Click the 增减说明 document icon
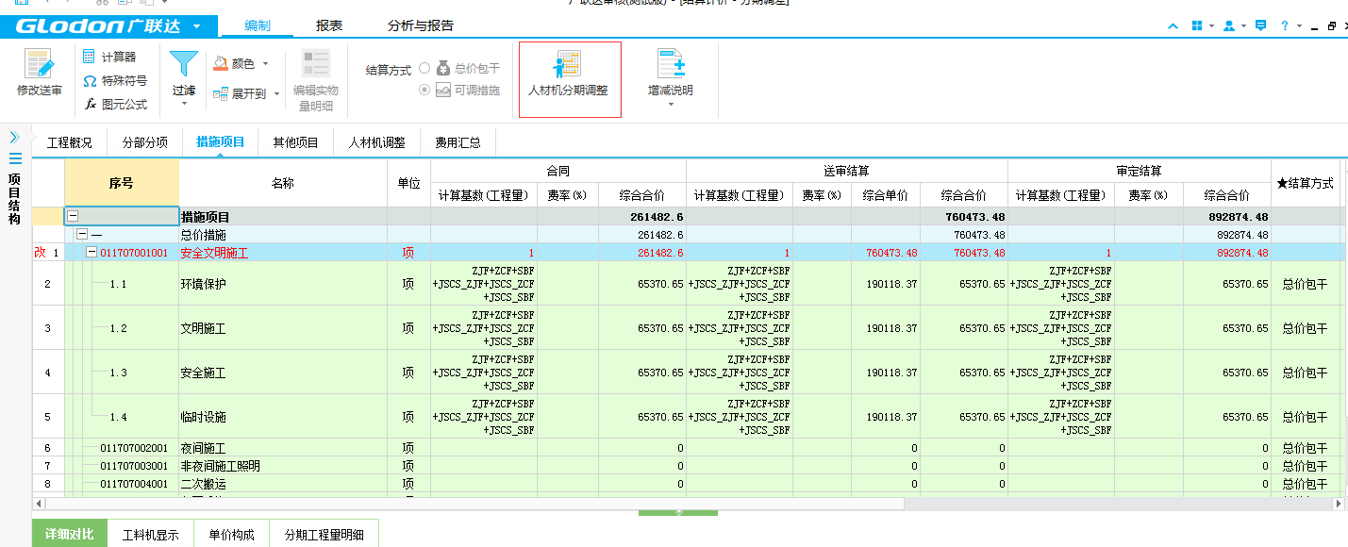Image resolution: width=1348 pixels, height=547 pixels. 670,64
